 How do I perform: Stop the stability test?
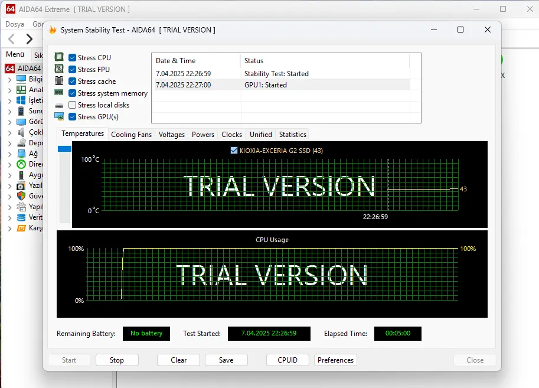coord(117,360)
